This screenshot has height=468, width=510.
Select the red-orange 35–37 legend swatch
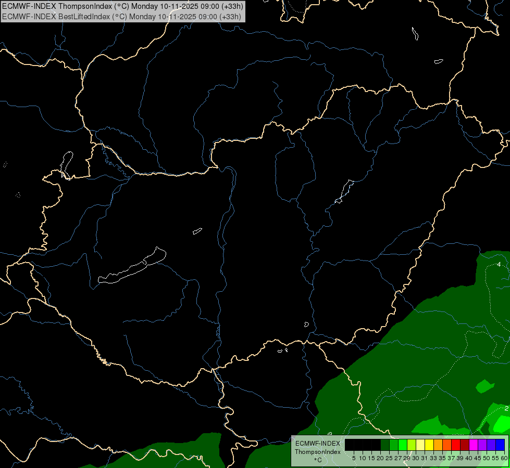(447, 445)
